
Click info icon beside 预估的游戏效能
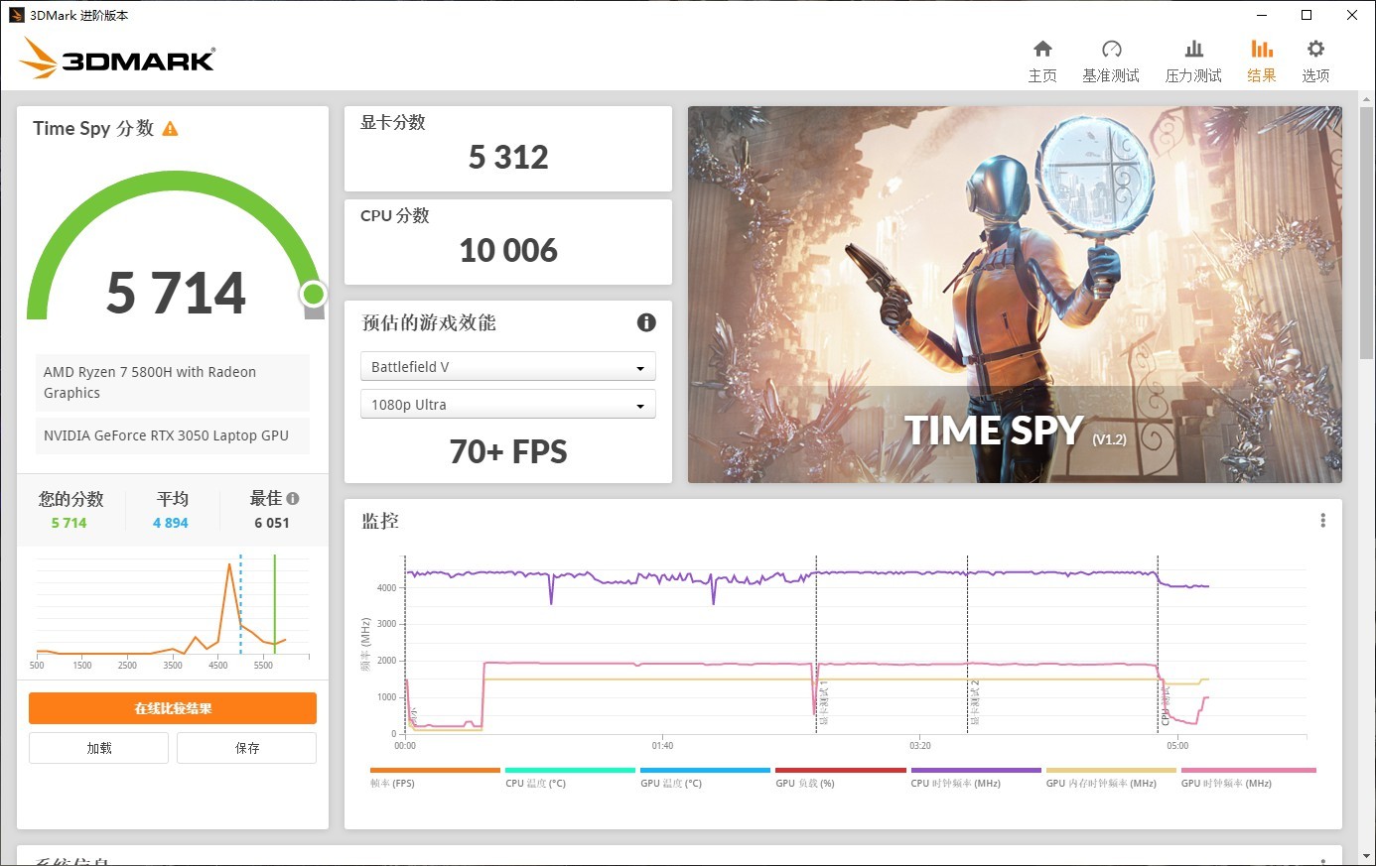646,322
